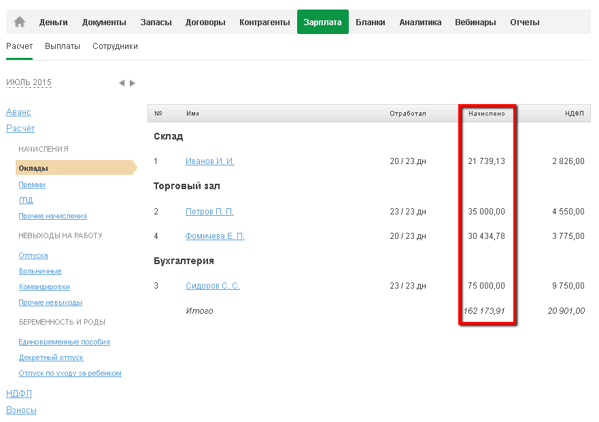Click worked days for Иванов row
Viewport: 599px width, 422px height.
[408, 161]
